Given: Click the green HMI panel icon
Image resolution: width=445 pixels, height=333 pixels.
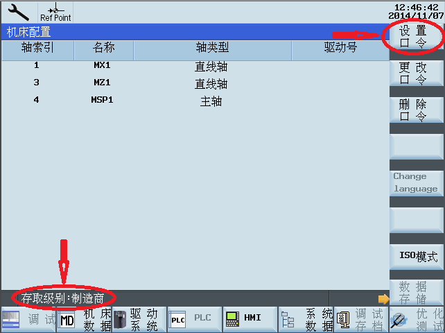Looking at the screenshot, I should click(232, 319).
